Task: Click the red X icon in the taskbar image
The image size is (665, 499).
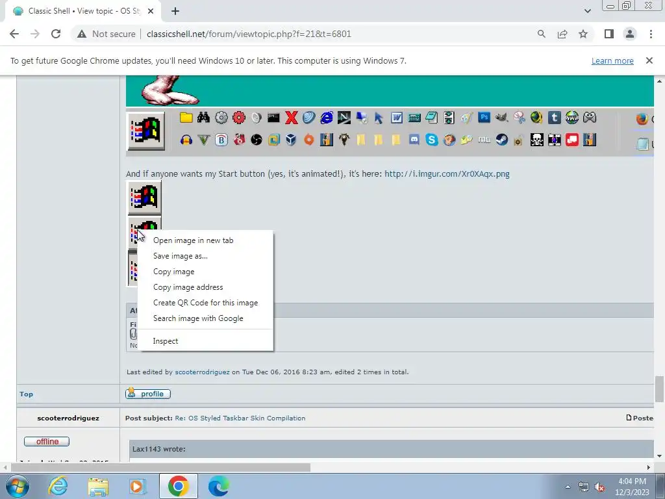Action: [x=292, y=118]
